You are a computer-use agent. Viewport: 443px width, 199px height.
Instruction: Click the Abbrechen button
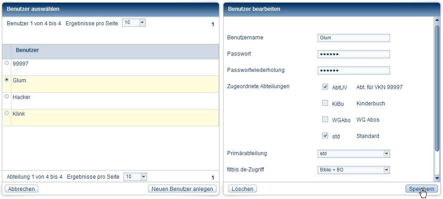click(x=21, y=189)
